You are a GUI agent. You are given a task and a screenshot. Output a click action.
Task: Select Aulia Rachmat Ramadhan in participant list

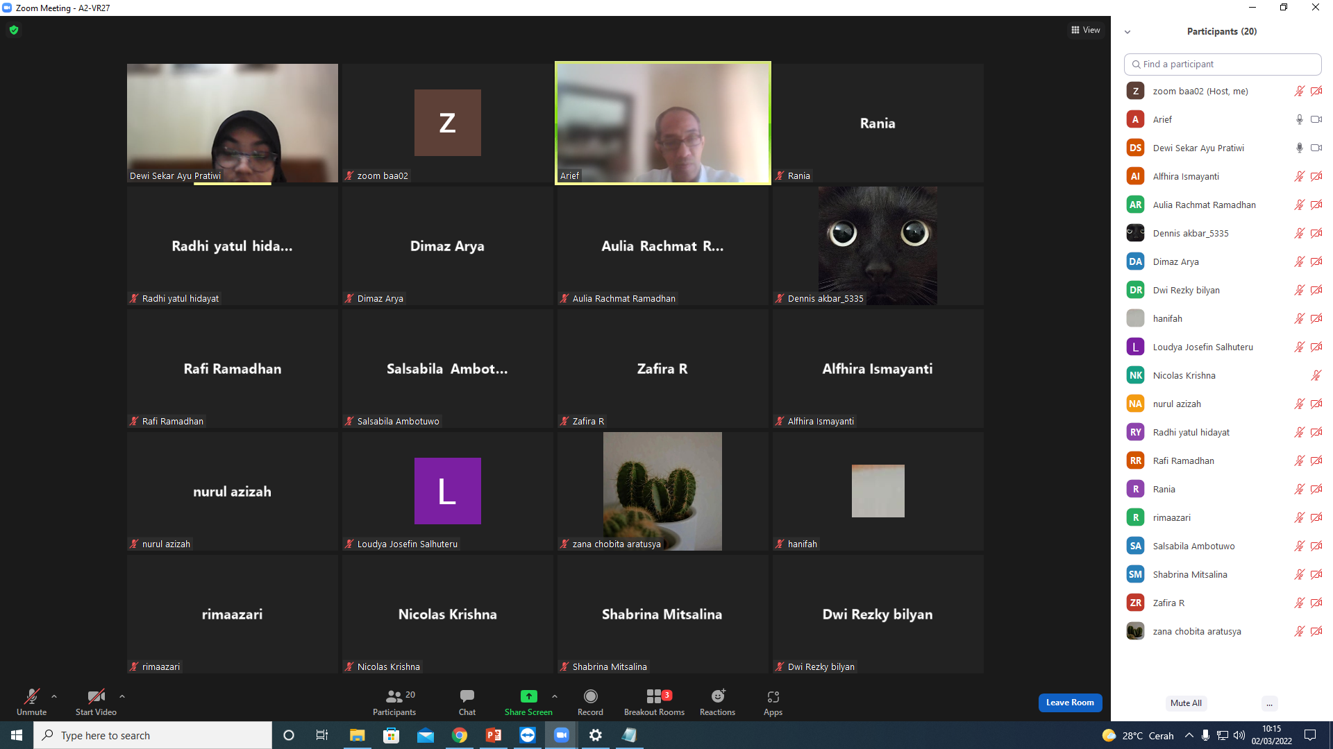[1222, 205]
